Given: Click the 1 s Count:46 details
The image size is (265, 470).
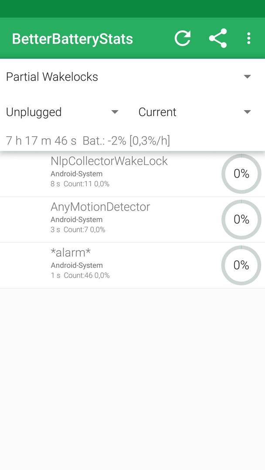Looking at the screenshot, I should point(80,275).
